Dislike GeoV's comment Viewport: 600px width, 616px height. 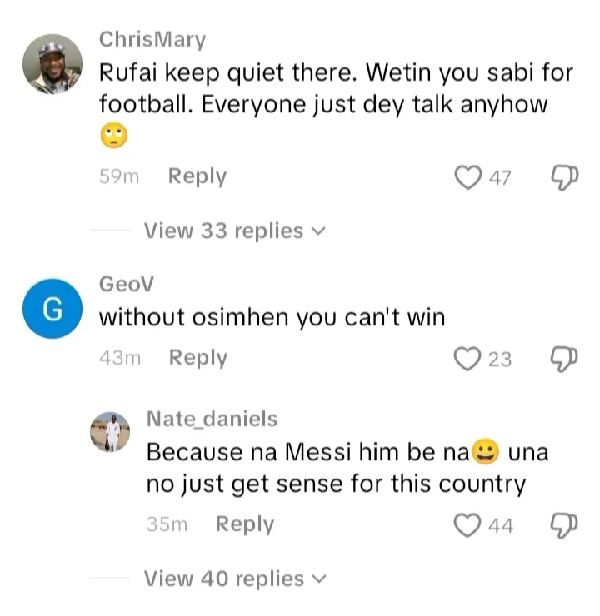(x=563, y=359)
